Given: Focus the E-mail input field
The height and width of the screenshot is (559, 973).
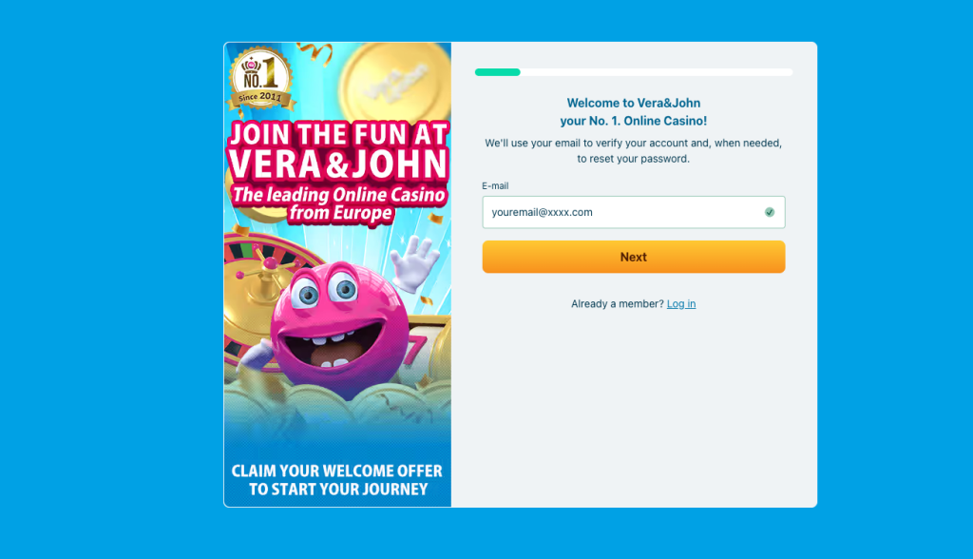Looking at the screenshot, I should click(x=634, y=212).
